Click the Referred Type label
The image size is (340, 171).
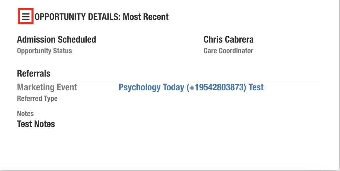click(x=37, y=99)
